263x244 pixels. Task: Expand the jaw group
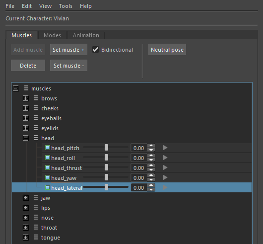(x=25, y=198)
